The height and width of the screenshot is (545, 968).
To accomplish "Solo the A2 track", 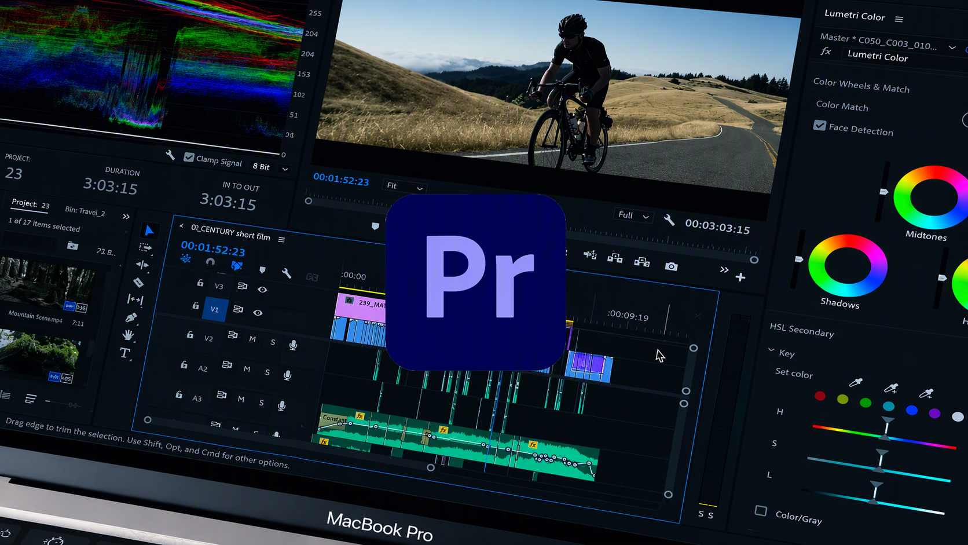I will pyautogui.click(x=267, y=372).
